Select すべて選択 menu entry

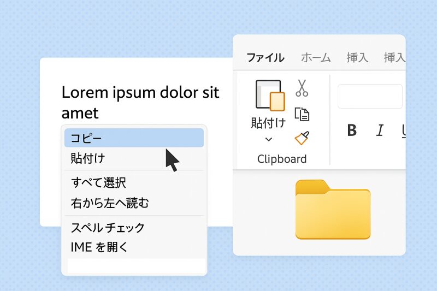pyautogui.click(x=134, y=183)
